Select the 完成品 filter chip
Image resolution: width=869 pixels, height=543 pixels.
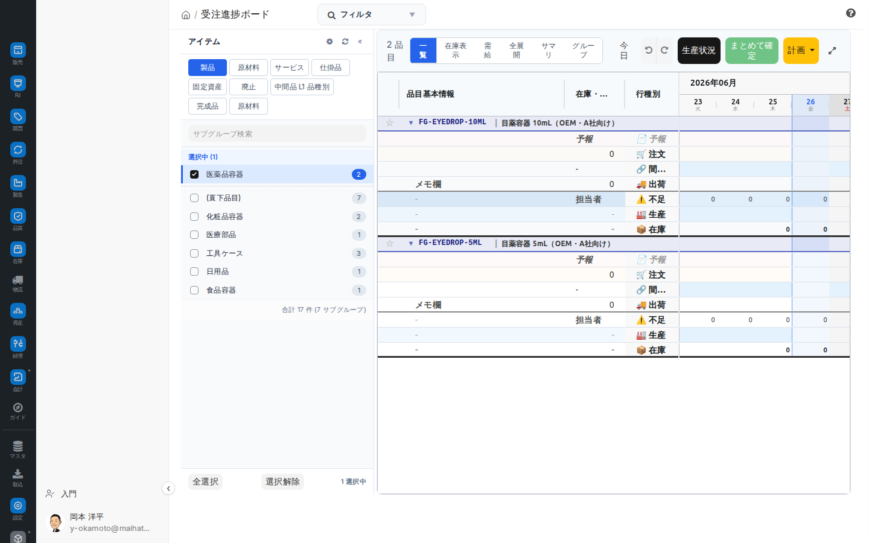(208, 106)
